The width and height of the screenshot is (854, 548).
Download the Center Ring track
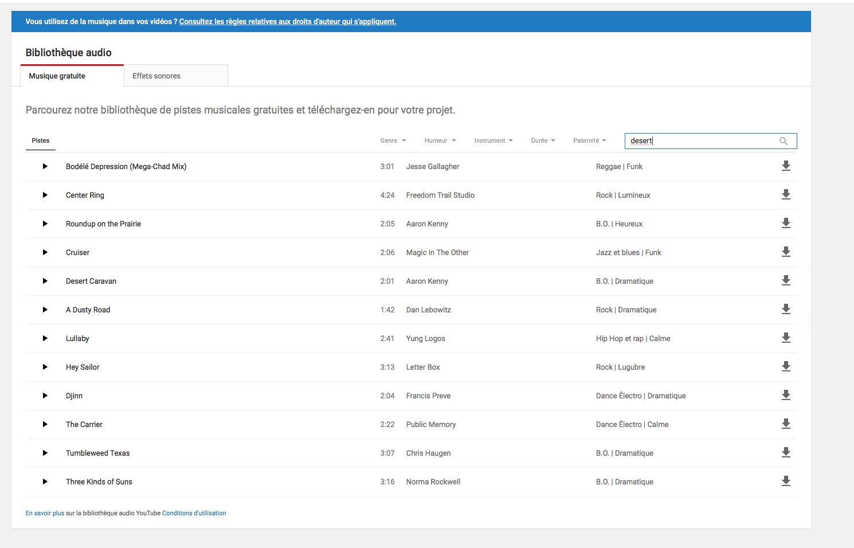[x=786, y=194]
